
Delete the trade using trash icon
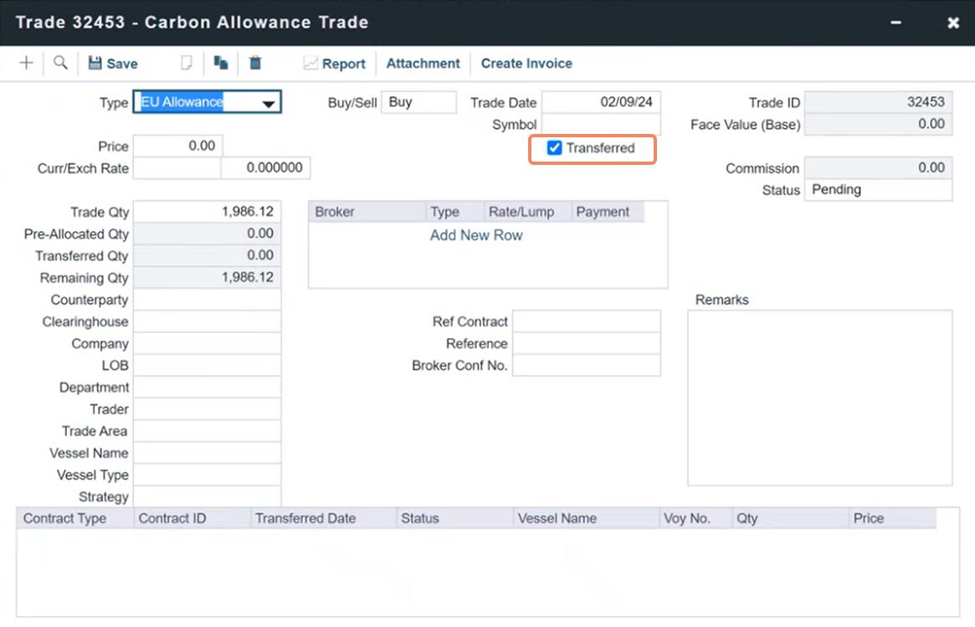[256, 63]
